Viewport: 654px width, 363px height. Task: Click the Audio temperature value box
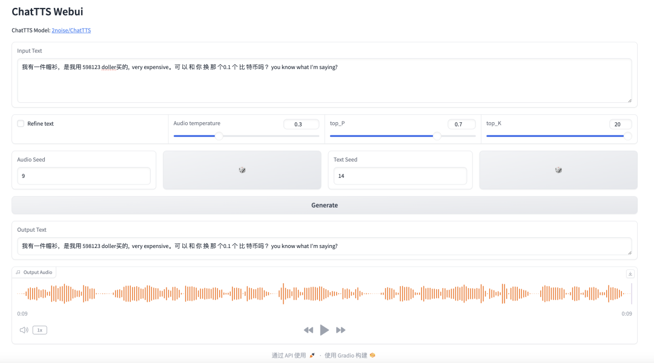pos(301,124)
